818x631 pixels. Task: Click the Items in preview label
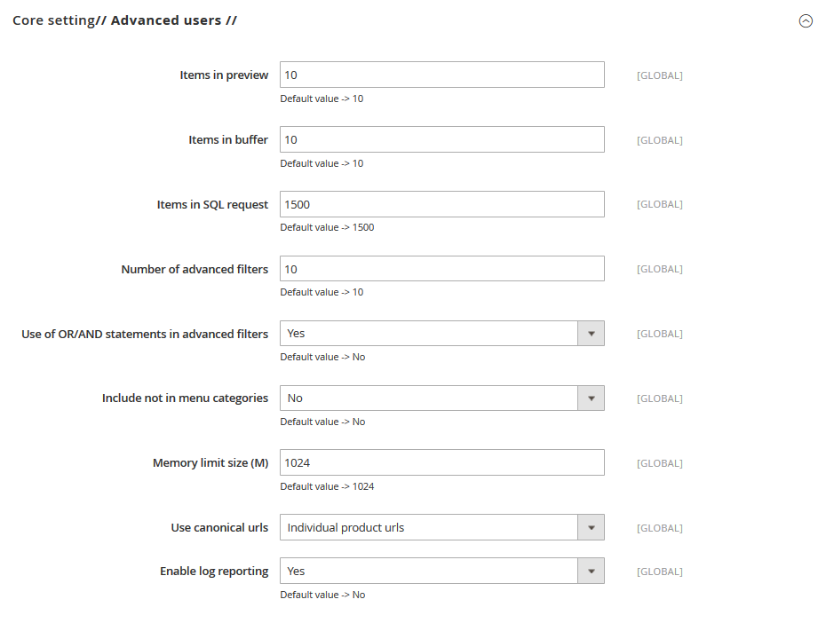[224, 75]
